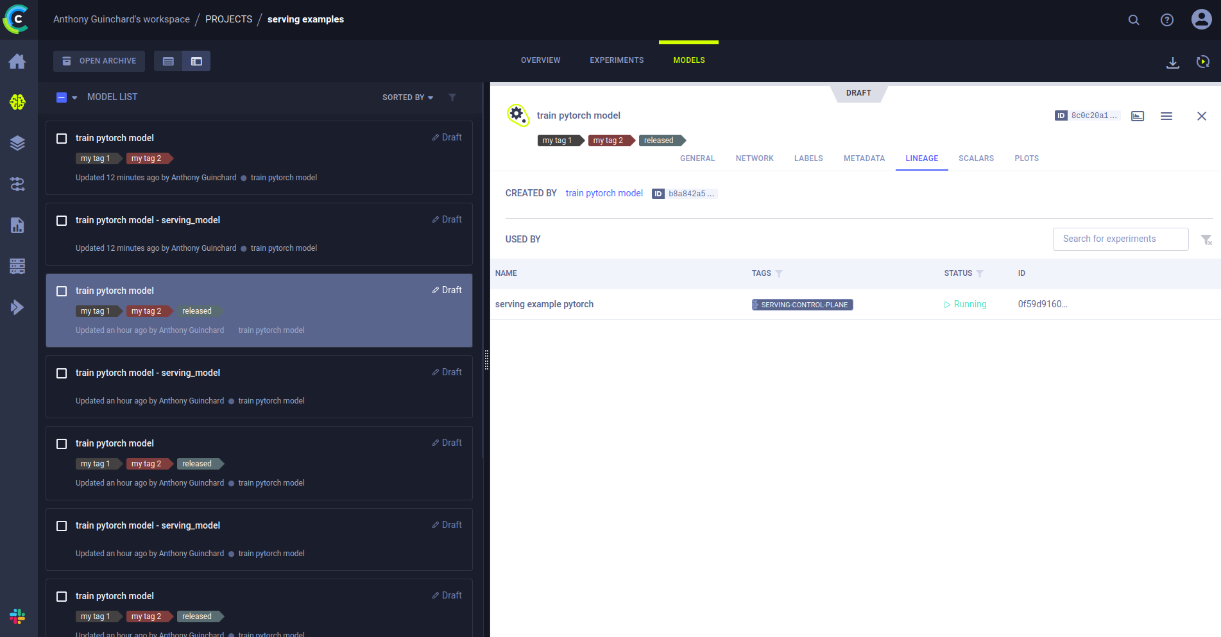Click the model ID 8c0c20a1 badge
Viewport: 1221px width, 637px height.
tap(1087, 115)
